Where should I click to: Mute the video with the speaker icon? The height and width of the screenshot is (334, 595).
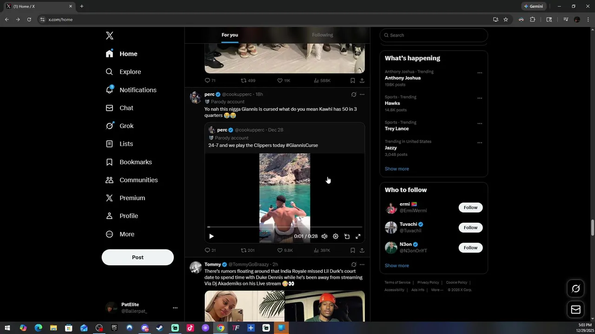pos(324,237)
